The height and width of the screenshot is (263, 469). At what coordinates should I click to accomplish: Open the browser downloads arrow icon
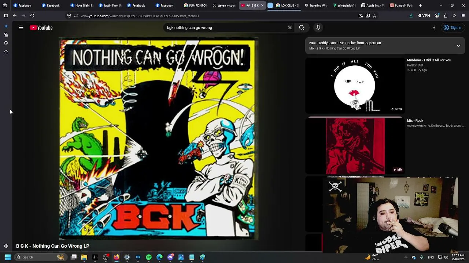click(411, 16)
